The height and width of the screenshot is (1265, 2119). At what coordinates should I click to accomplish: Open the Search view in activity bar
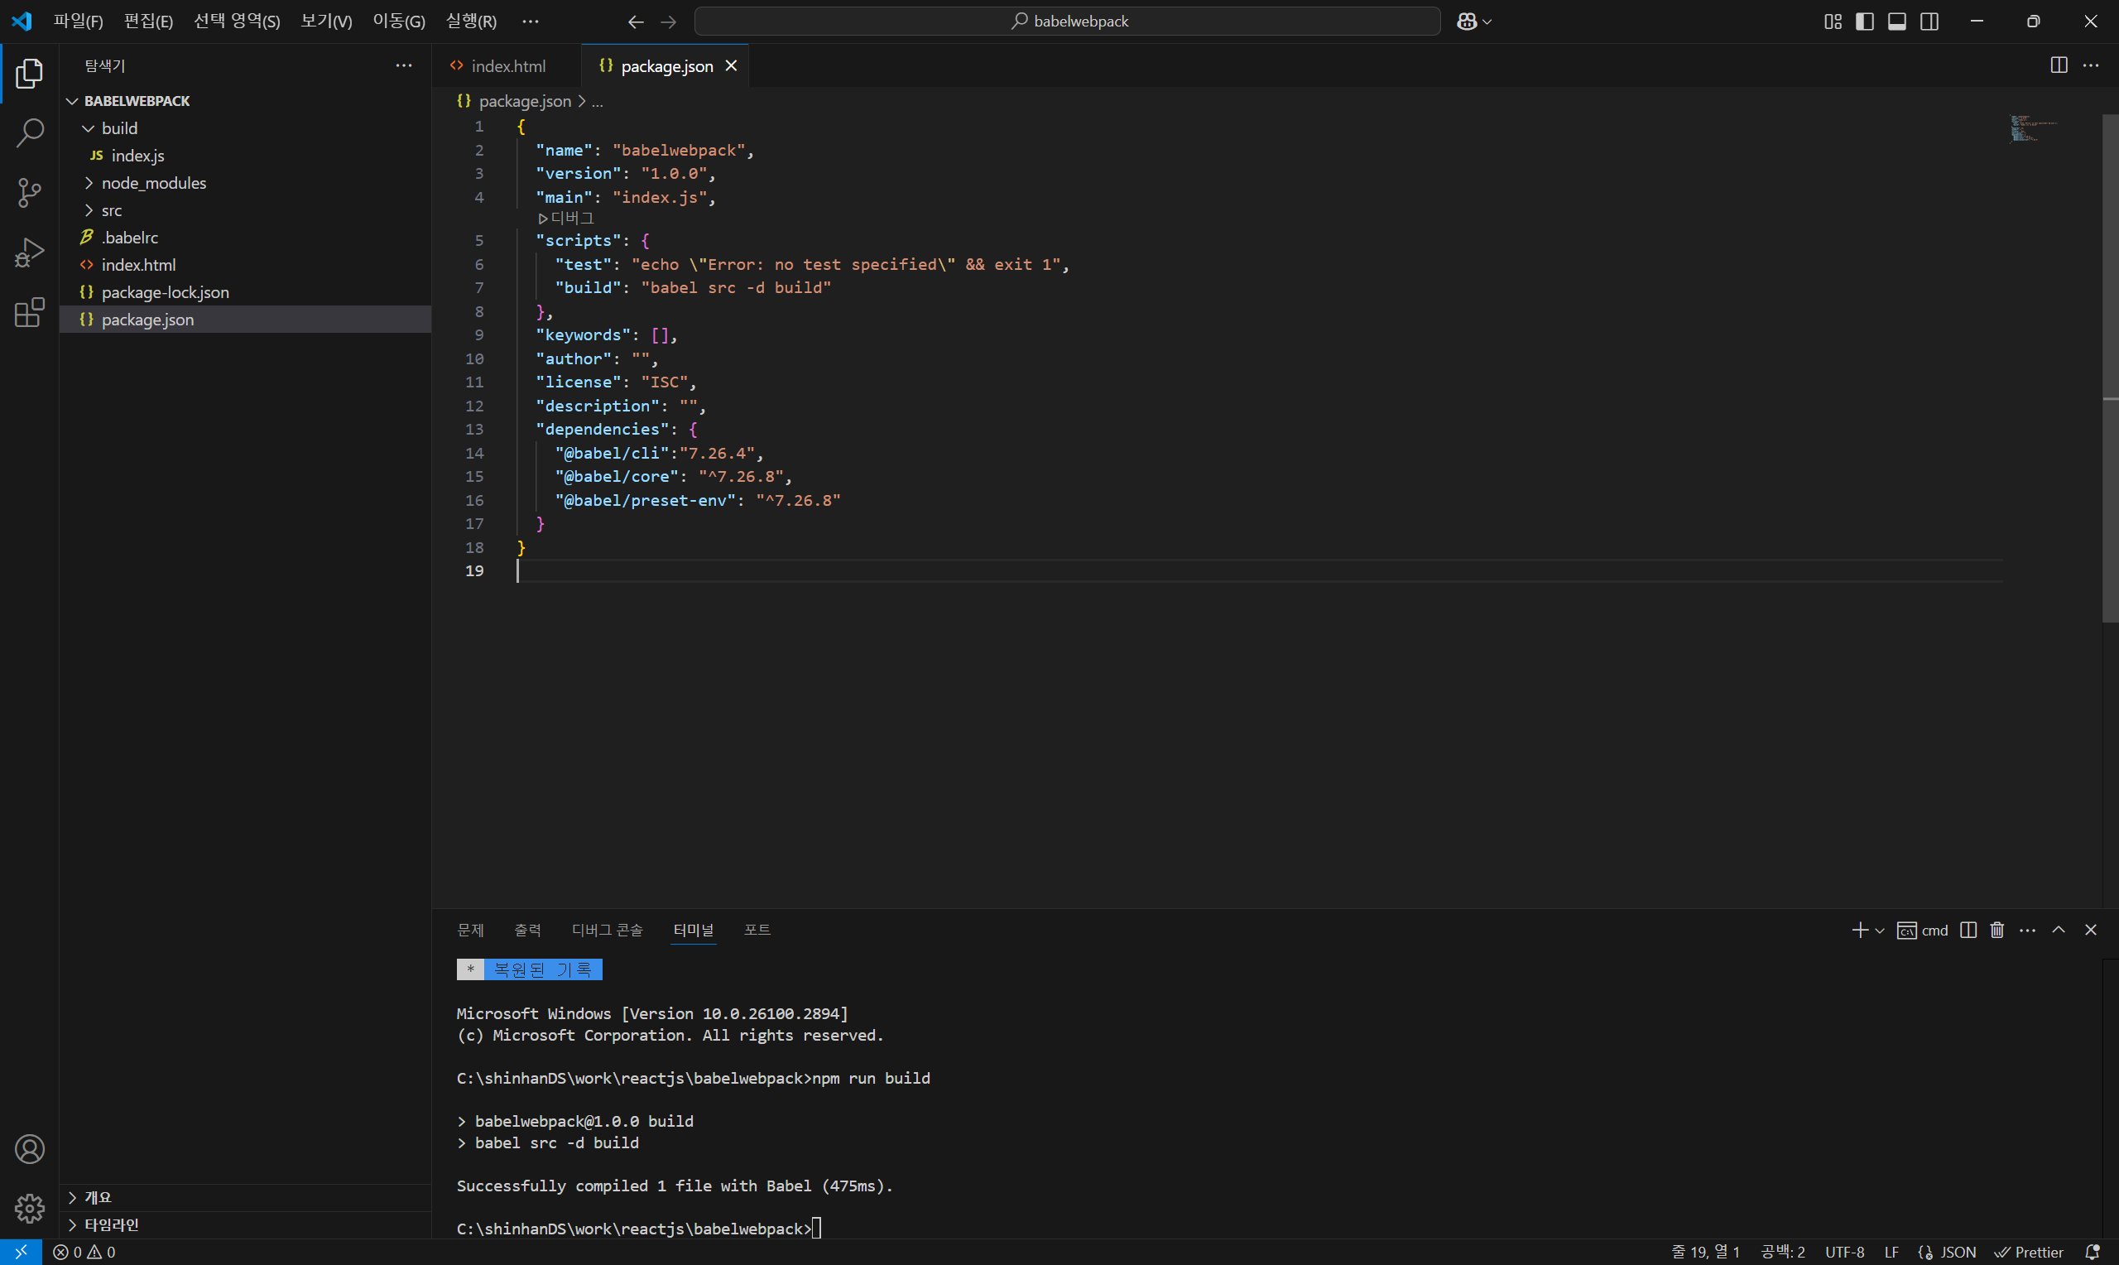click(x=30, y=133)
